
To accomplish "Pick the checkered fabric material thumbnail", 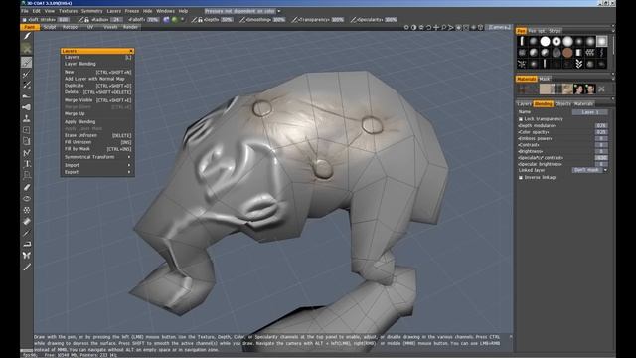I will [x=557, y=89].
